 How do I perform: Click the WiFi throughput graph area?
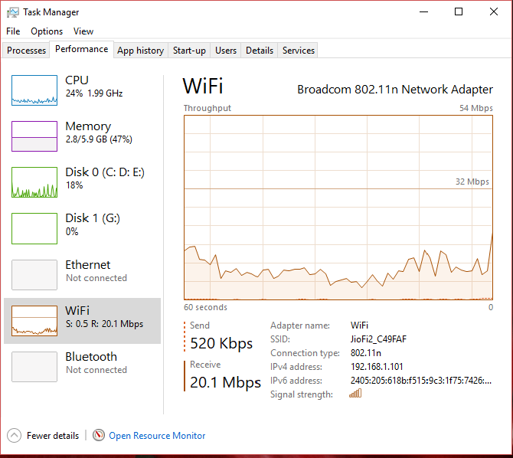(x=338, y=208)
